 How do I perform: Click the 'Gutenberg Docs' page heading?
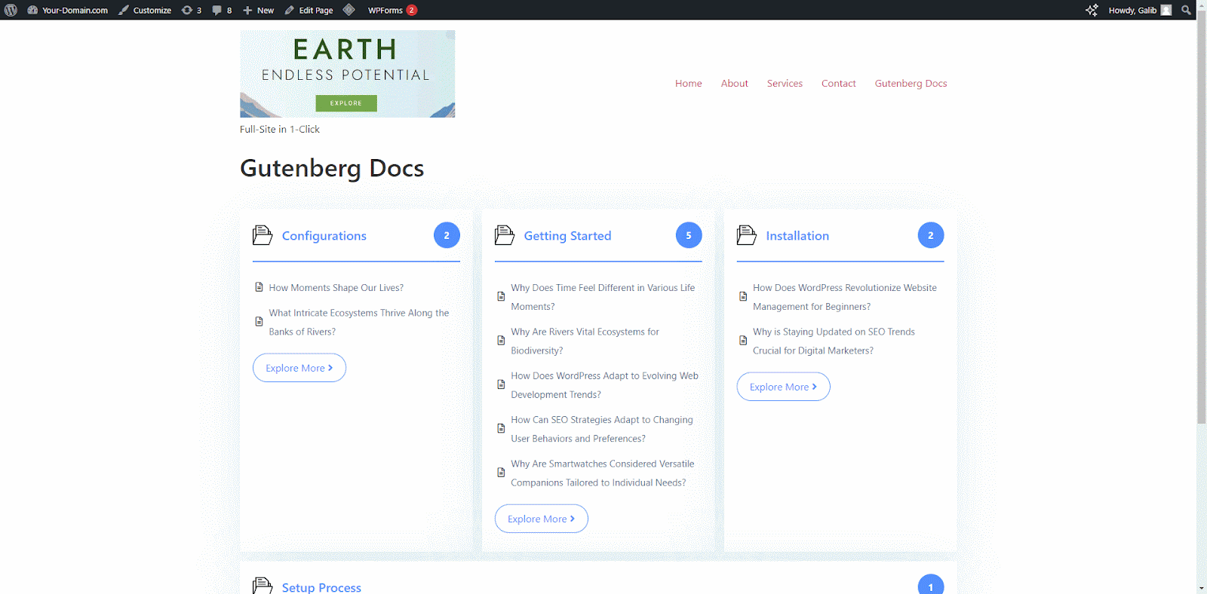[x=332, y=168]
